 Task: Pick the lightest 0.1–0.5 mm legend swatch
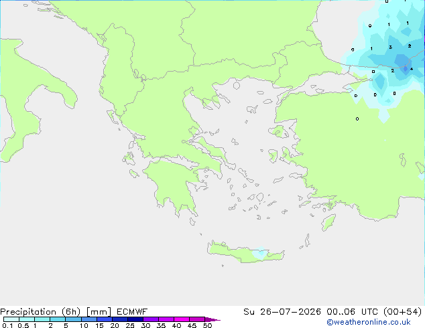coord(11,319)
